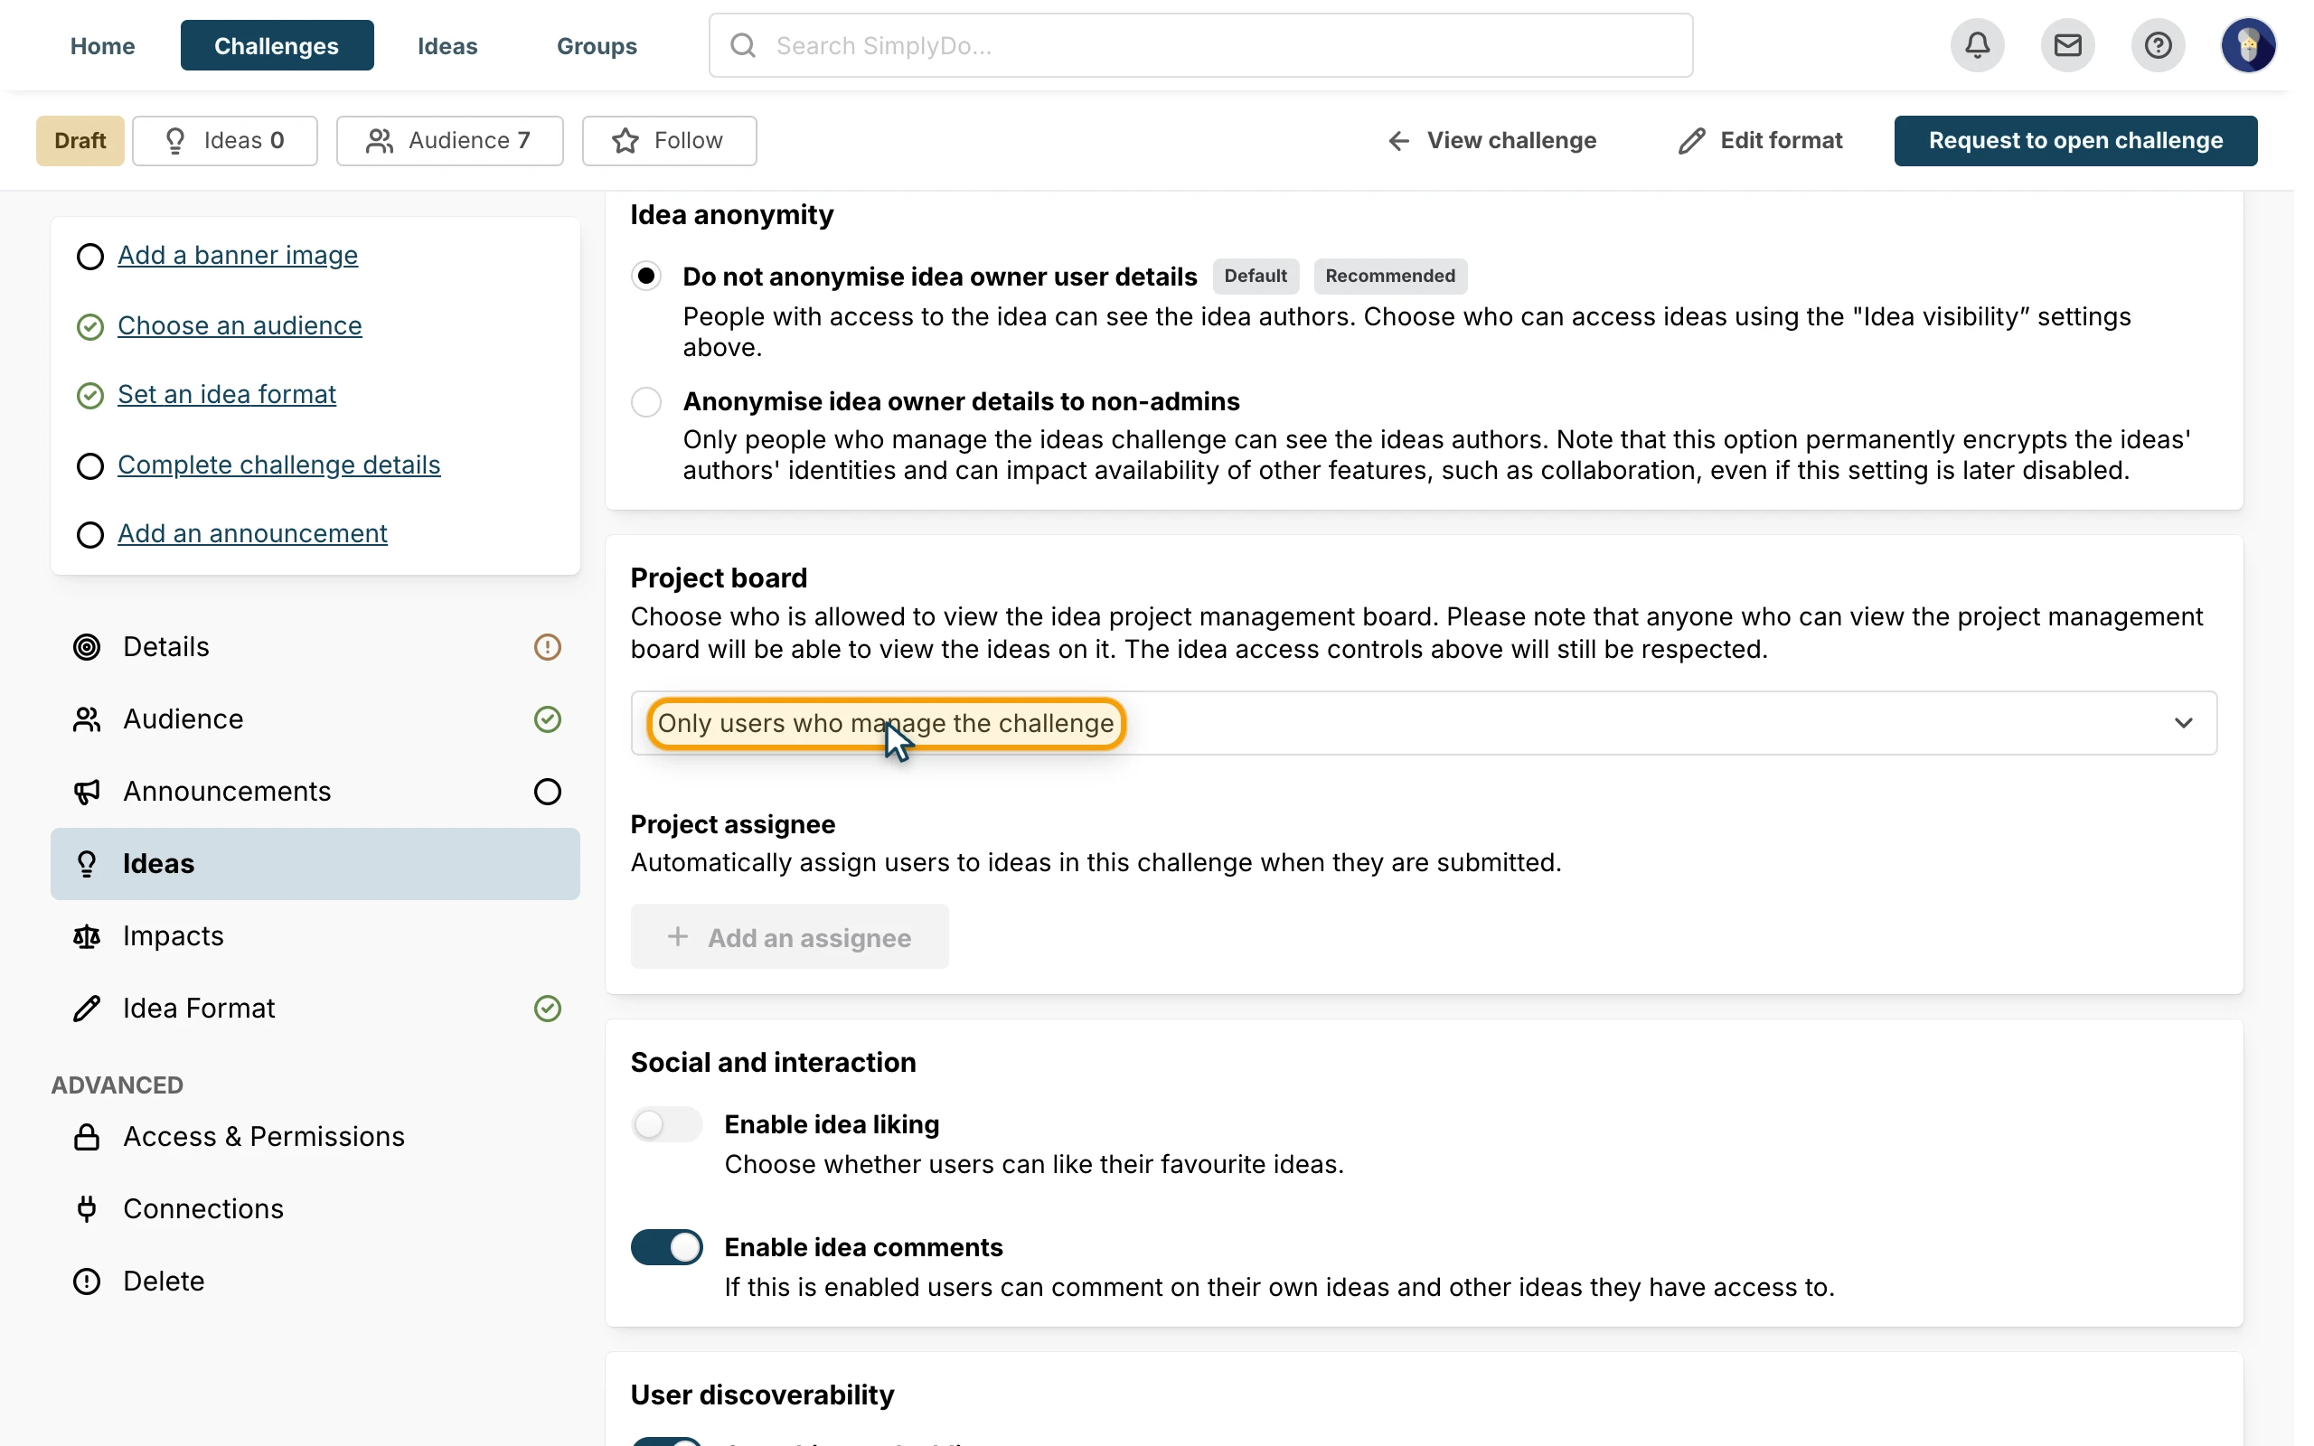Open the Add an announcement link

pos(252,533)
